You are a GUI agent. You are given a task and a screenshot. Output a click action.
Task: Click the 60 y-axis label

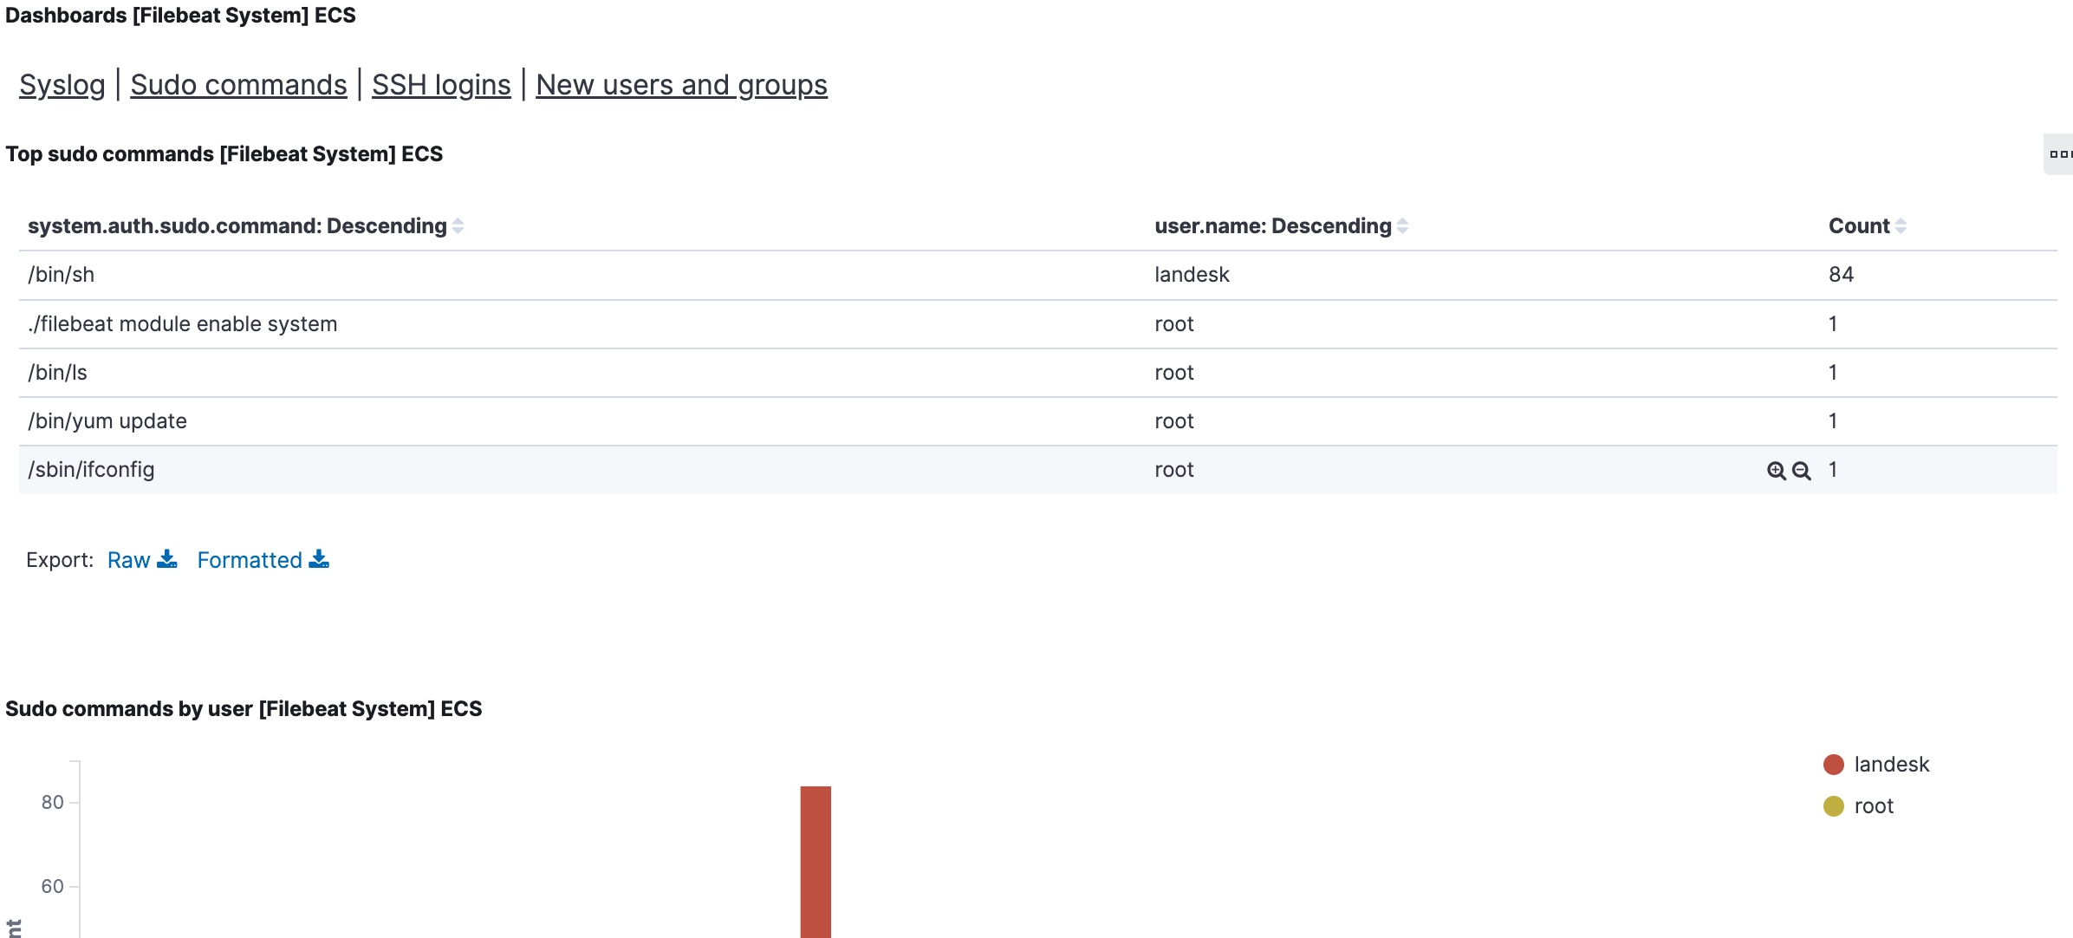[x=53, y=887]
